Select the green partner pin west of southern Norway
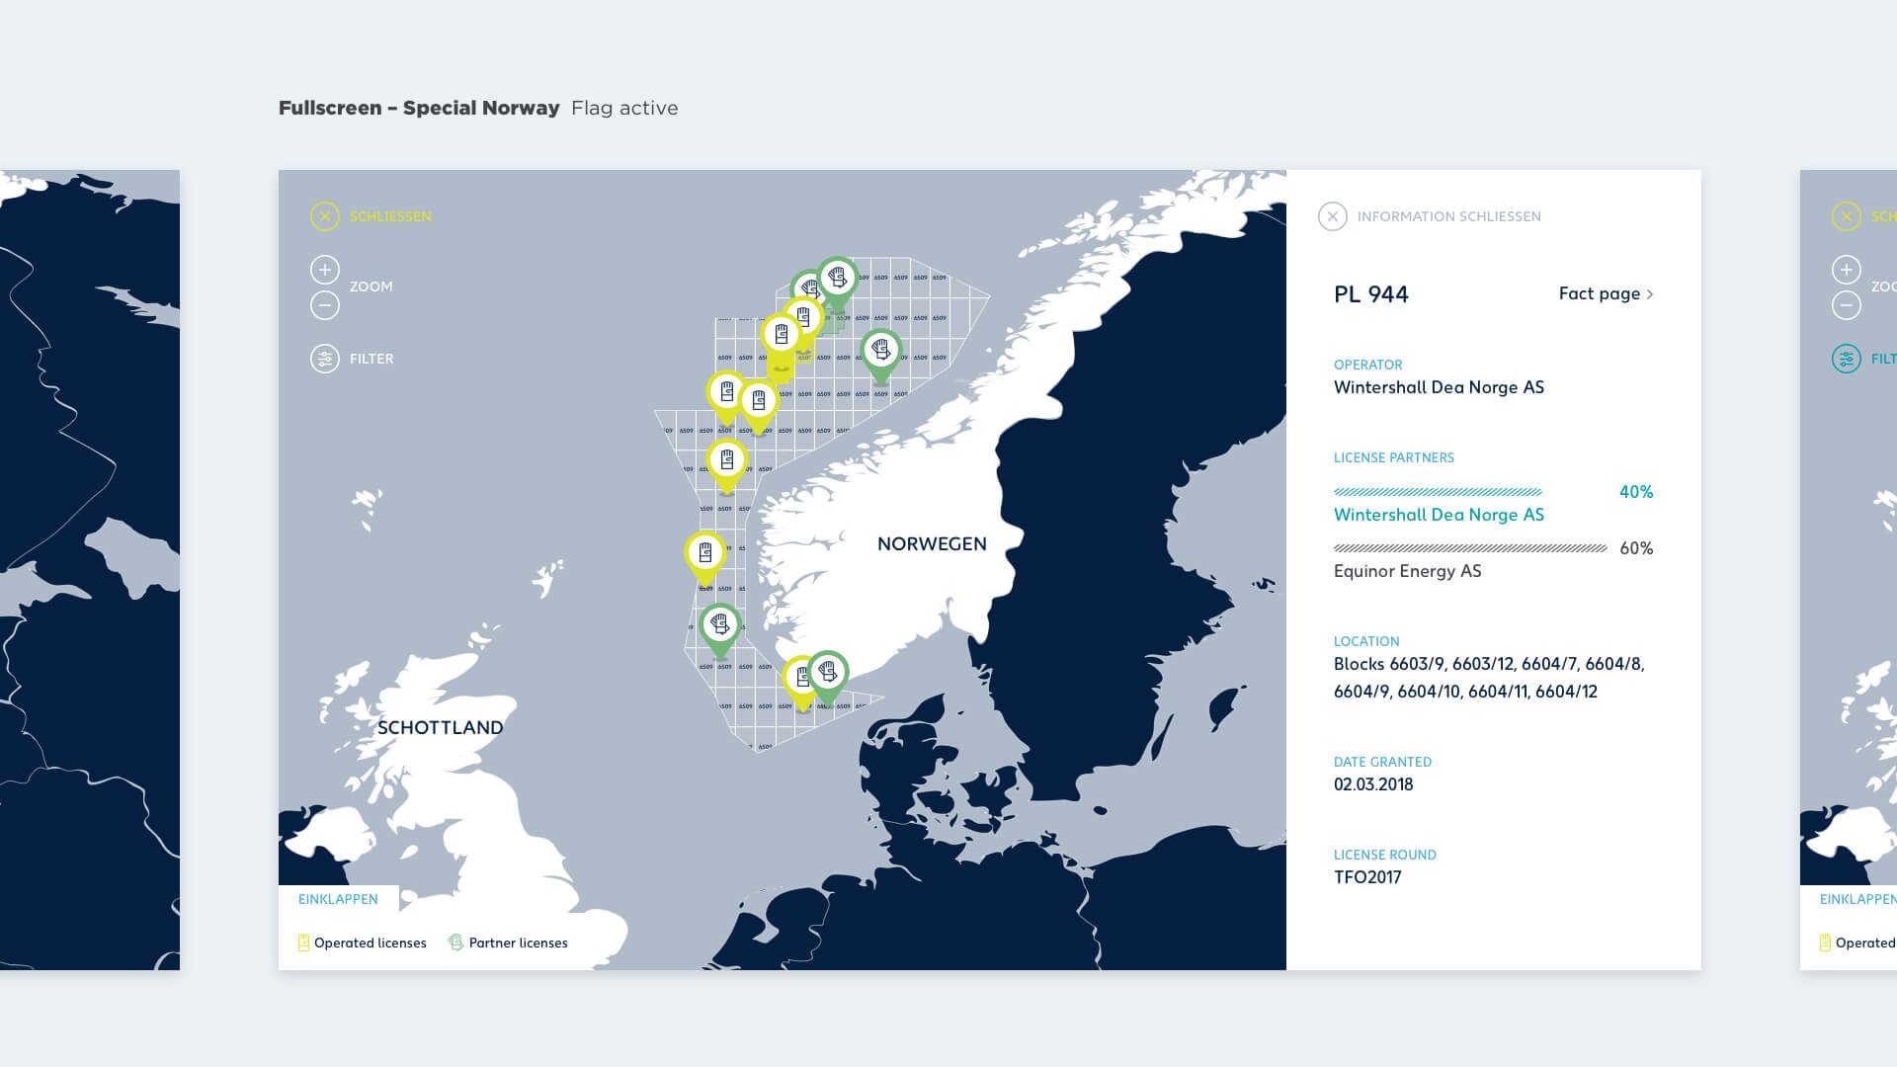The image size is (1897, 1067). click(x=720, y=627)
